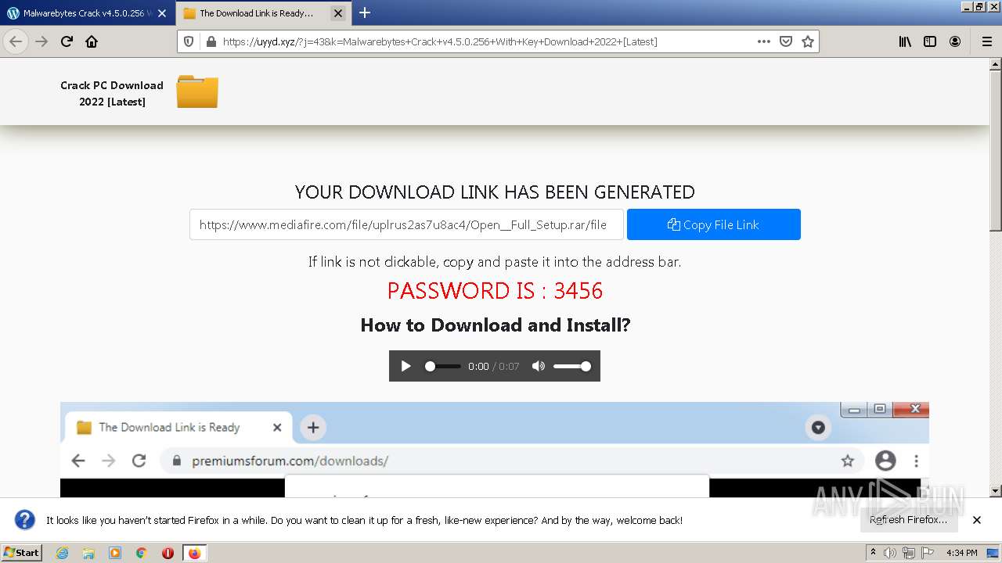Viewport: 1002px width, 563px height.
Task: Open media player from taskbar
Action: click(115, 553)
